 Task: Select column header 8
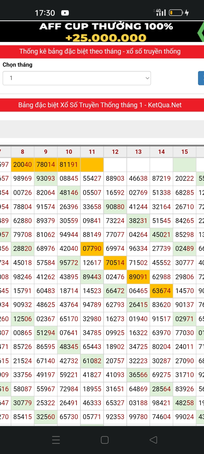click(x=23, y=152)
